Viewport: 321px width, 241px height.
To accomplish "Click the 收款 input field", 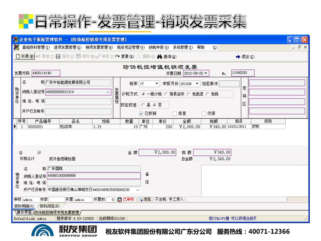I will tap(57, 199).
